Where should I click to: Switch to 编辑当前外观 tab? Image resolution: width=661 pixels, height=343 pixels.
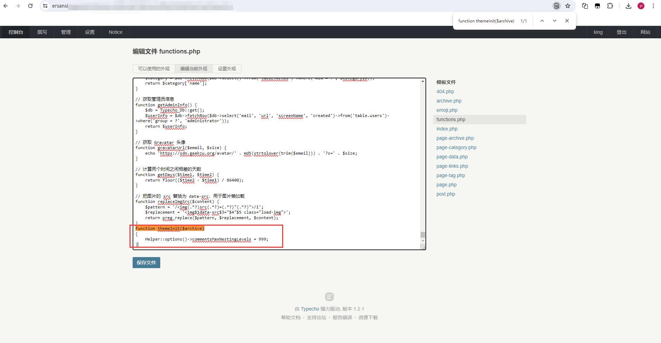coord(194,69)
